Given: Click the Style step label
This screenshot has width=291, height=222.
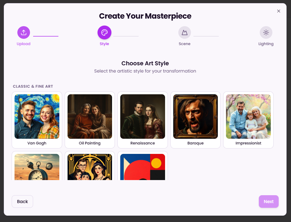Looking at the screenshot, I should pyautogui.click(x=104, y=44).
